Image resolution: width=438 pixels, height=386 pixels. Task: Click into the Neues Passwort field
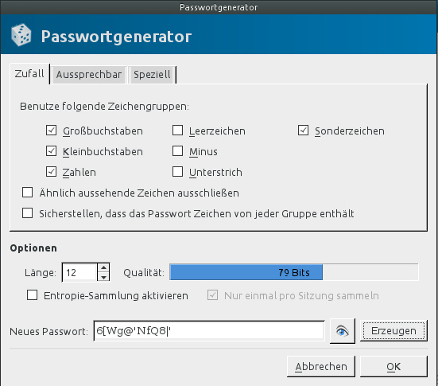(x=209, y=331)
